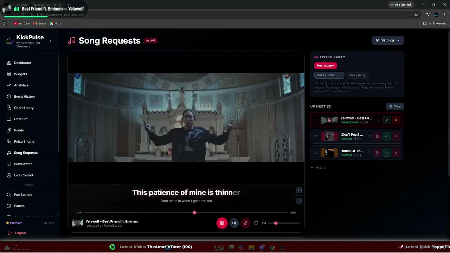Click the Song Requests heading music icon

tap(72, 41)
